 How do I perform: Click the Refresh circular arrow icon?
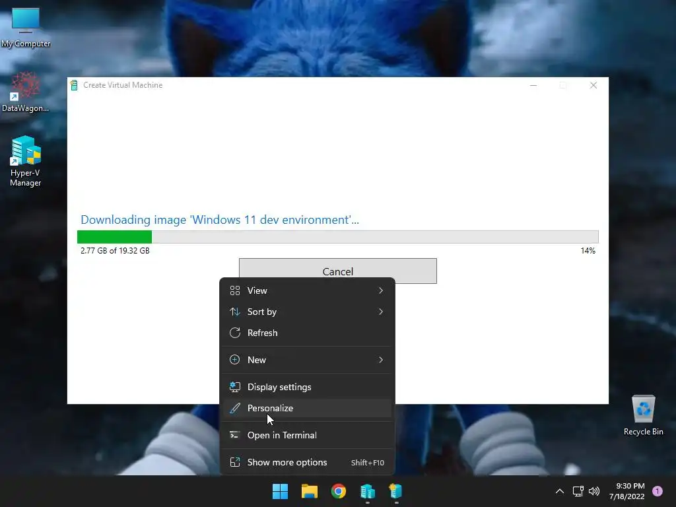click(235, 333)
